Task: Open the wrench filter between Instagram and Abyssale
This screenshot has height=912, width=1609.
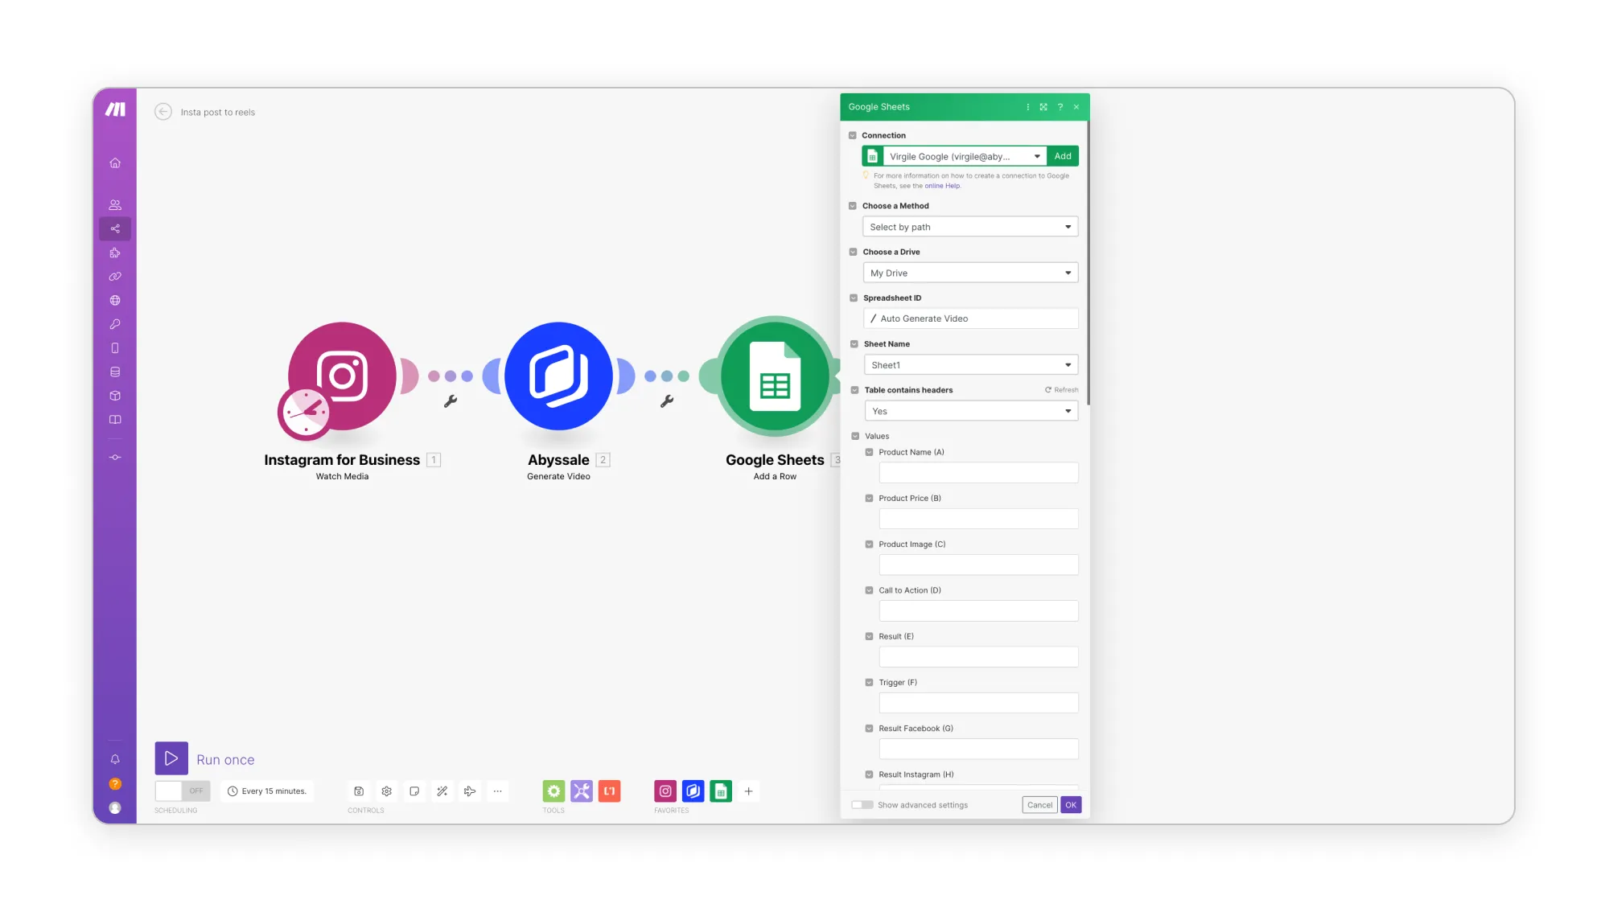Action: point(451,401)
